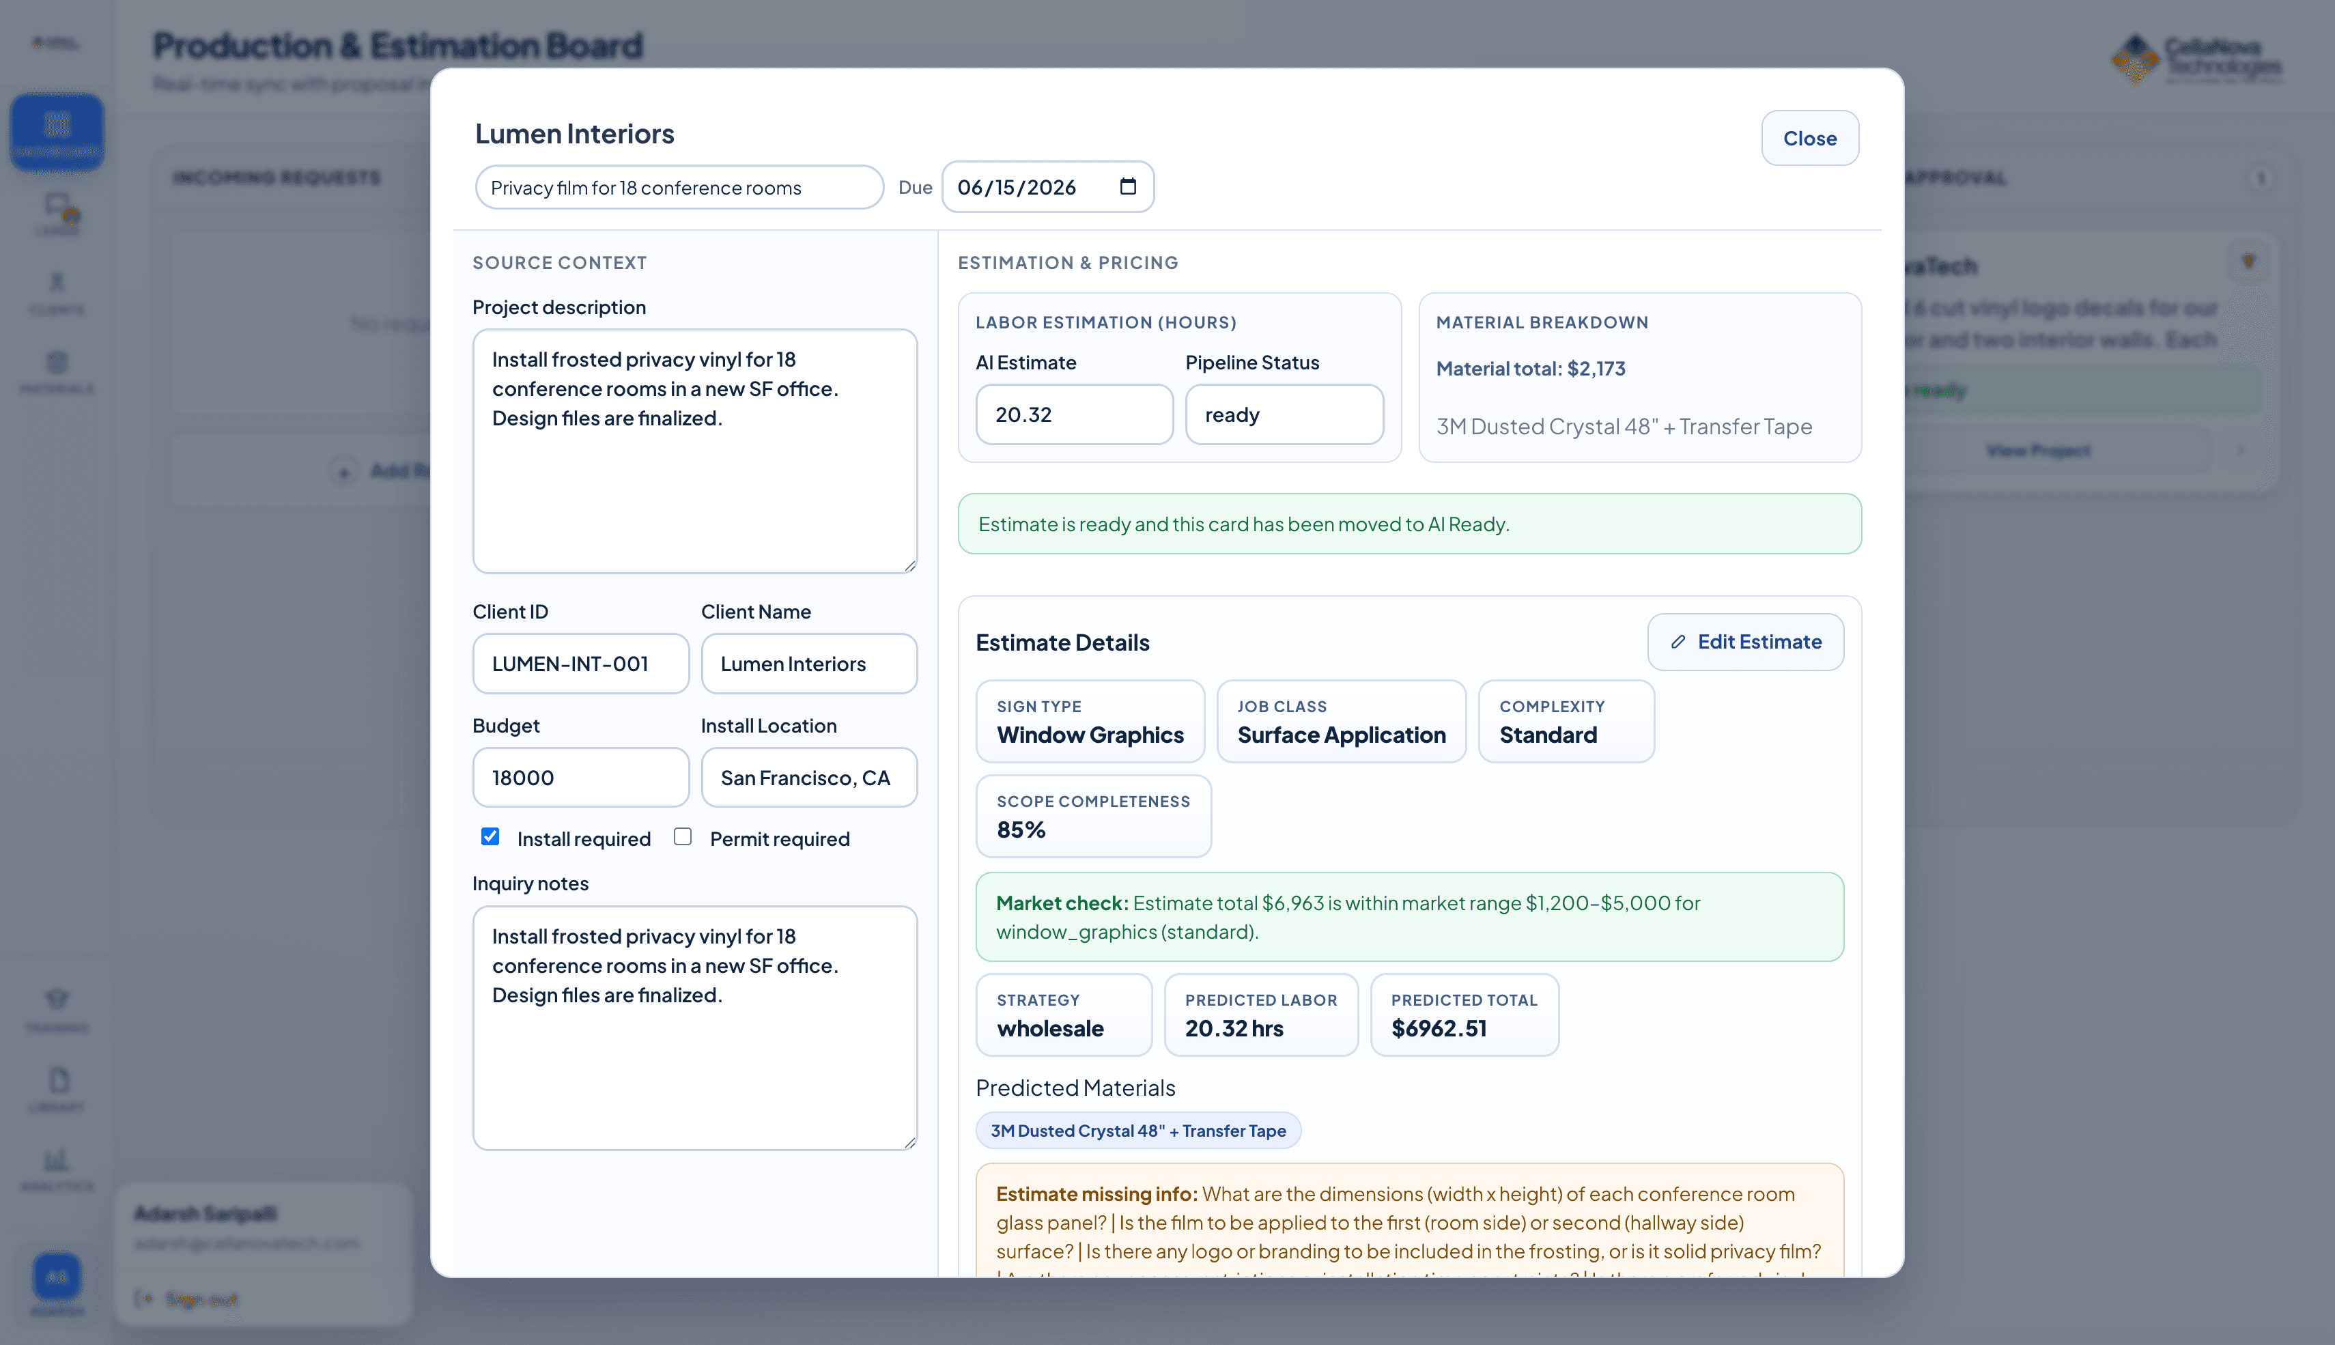The image size is (2335, 1345).
Task: Click the Pipeline Status ready field
Action: (1284, 415)
